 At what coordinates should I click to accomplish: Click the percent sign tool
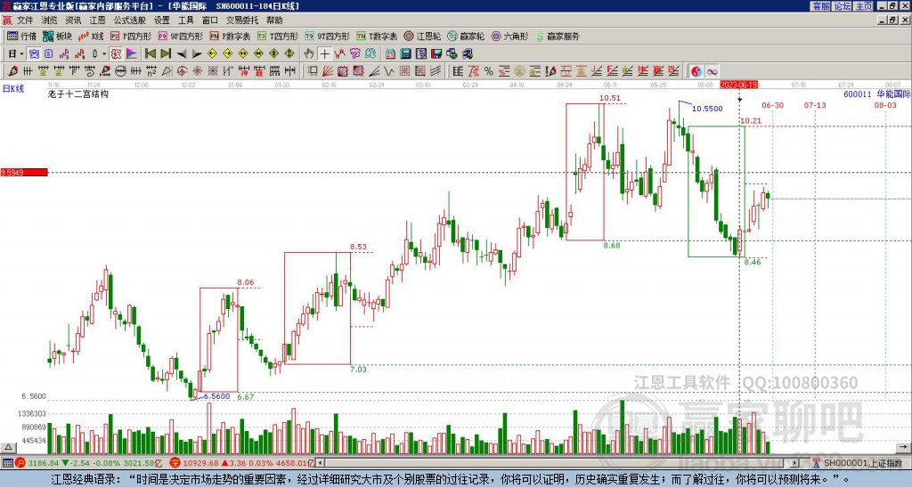tap(489, 71)
